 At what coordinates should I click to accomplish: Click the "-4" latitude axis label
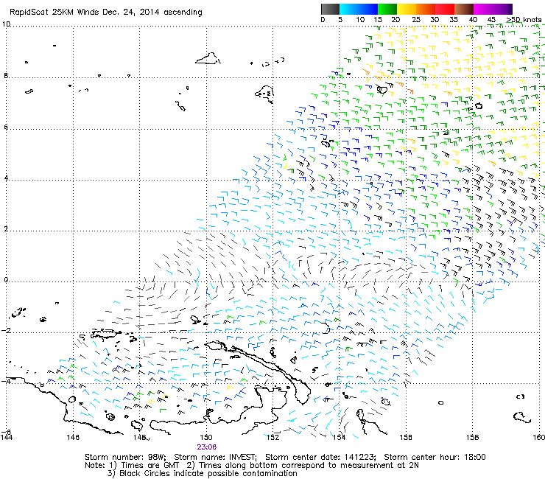(6, 381)
